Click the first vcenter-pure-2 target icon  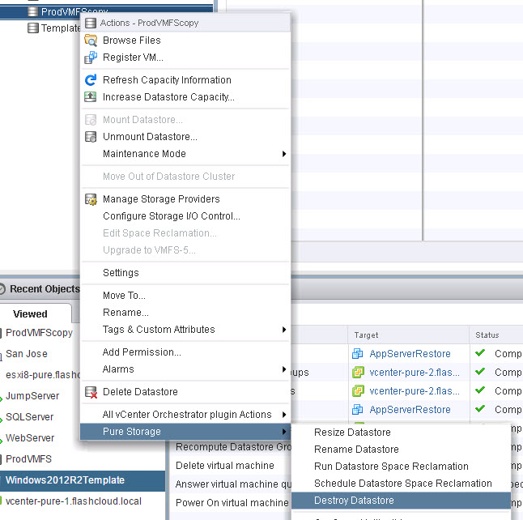[x=358, y=372]
